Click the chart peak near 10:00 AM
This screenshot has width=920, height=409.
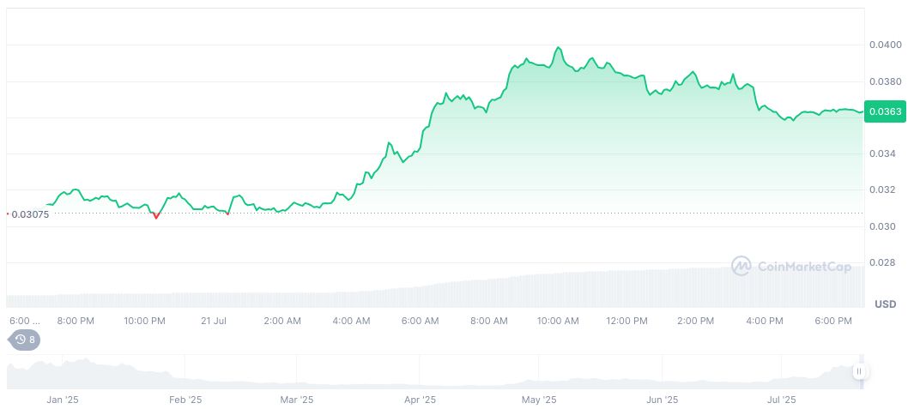558,48
